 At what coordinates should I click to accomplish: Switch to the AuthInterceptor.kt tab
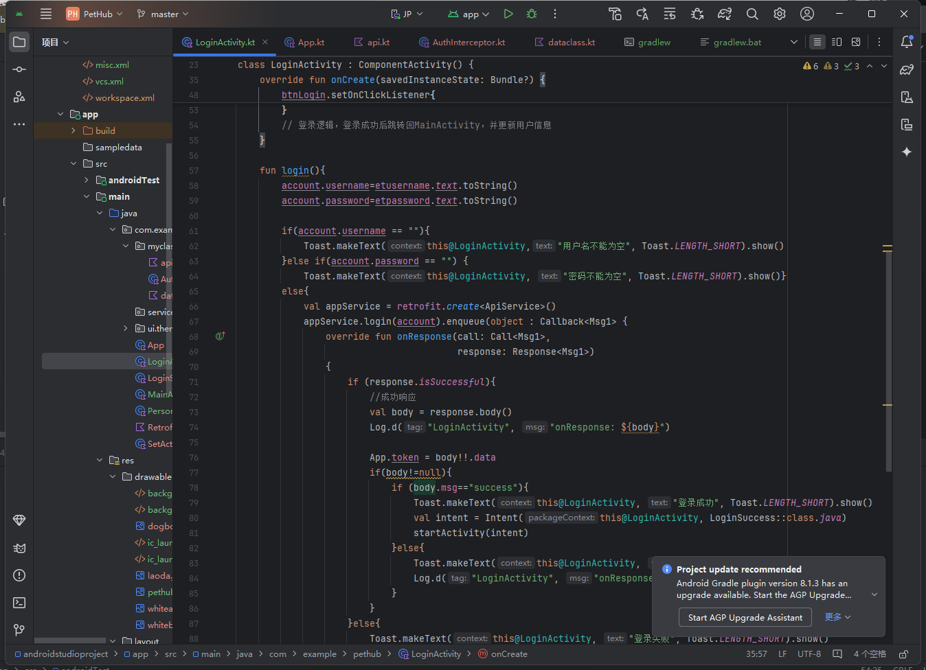tap(468, 43)
